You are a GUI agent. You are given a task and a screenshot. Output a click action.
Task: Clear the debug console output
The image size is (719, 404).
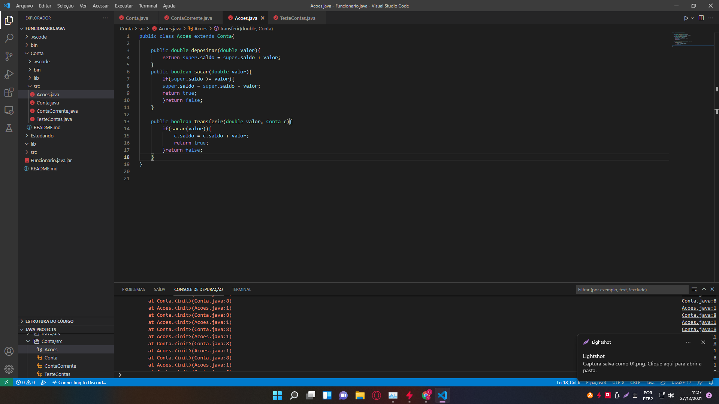click(x=694, y=289)
